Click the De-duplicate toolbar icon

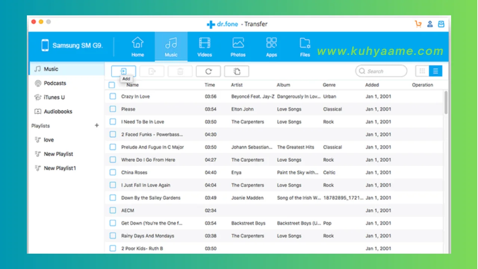(x=237, y=71)
